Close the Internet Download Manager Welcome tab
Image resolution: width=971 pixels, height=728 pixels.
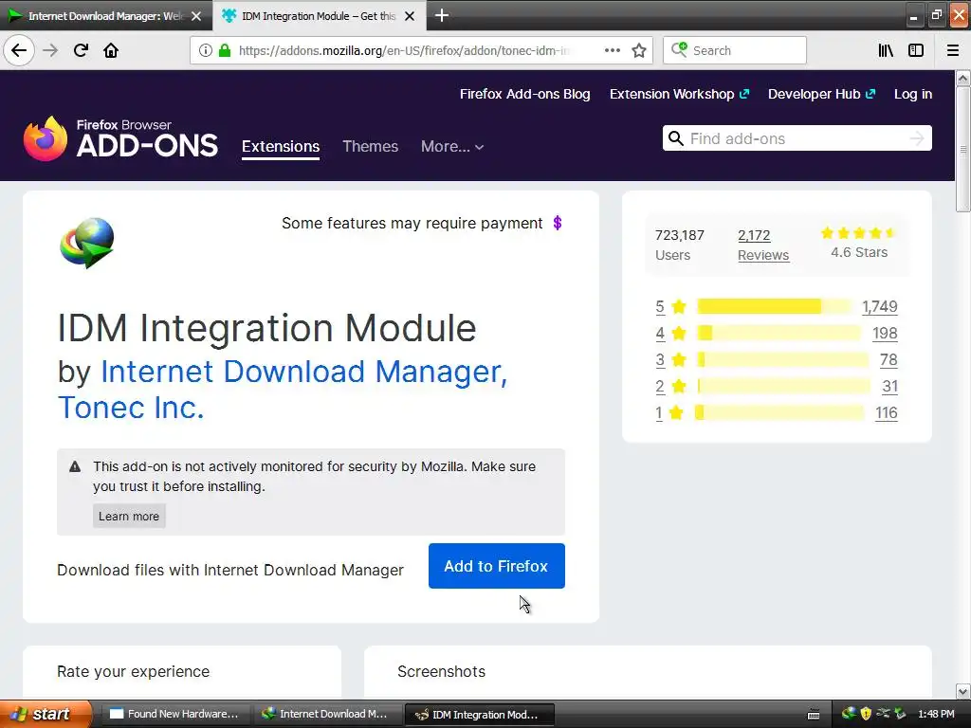click(196, 16)
